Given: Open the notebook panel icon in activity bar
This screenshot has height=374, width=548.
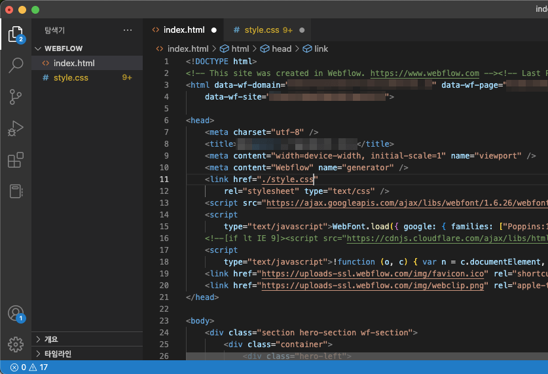Looking at the screenshot, I should coord(16,191).
